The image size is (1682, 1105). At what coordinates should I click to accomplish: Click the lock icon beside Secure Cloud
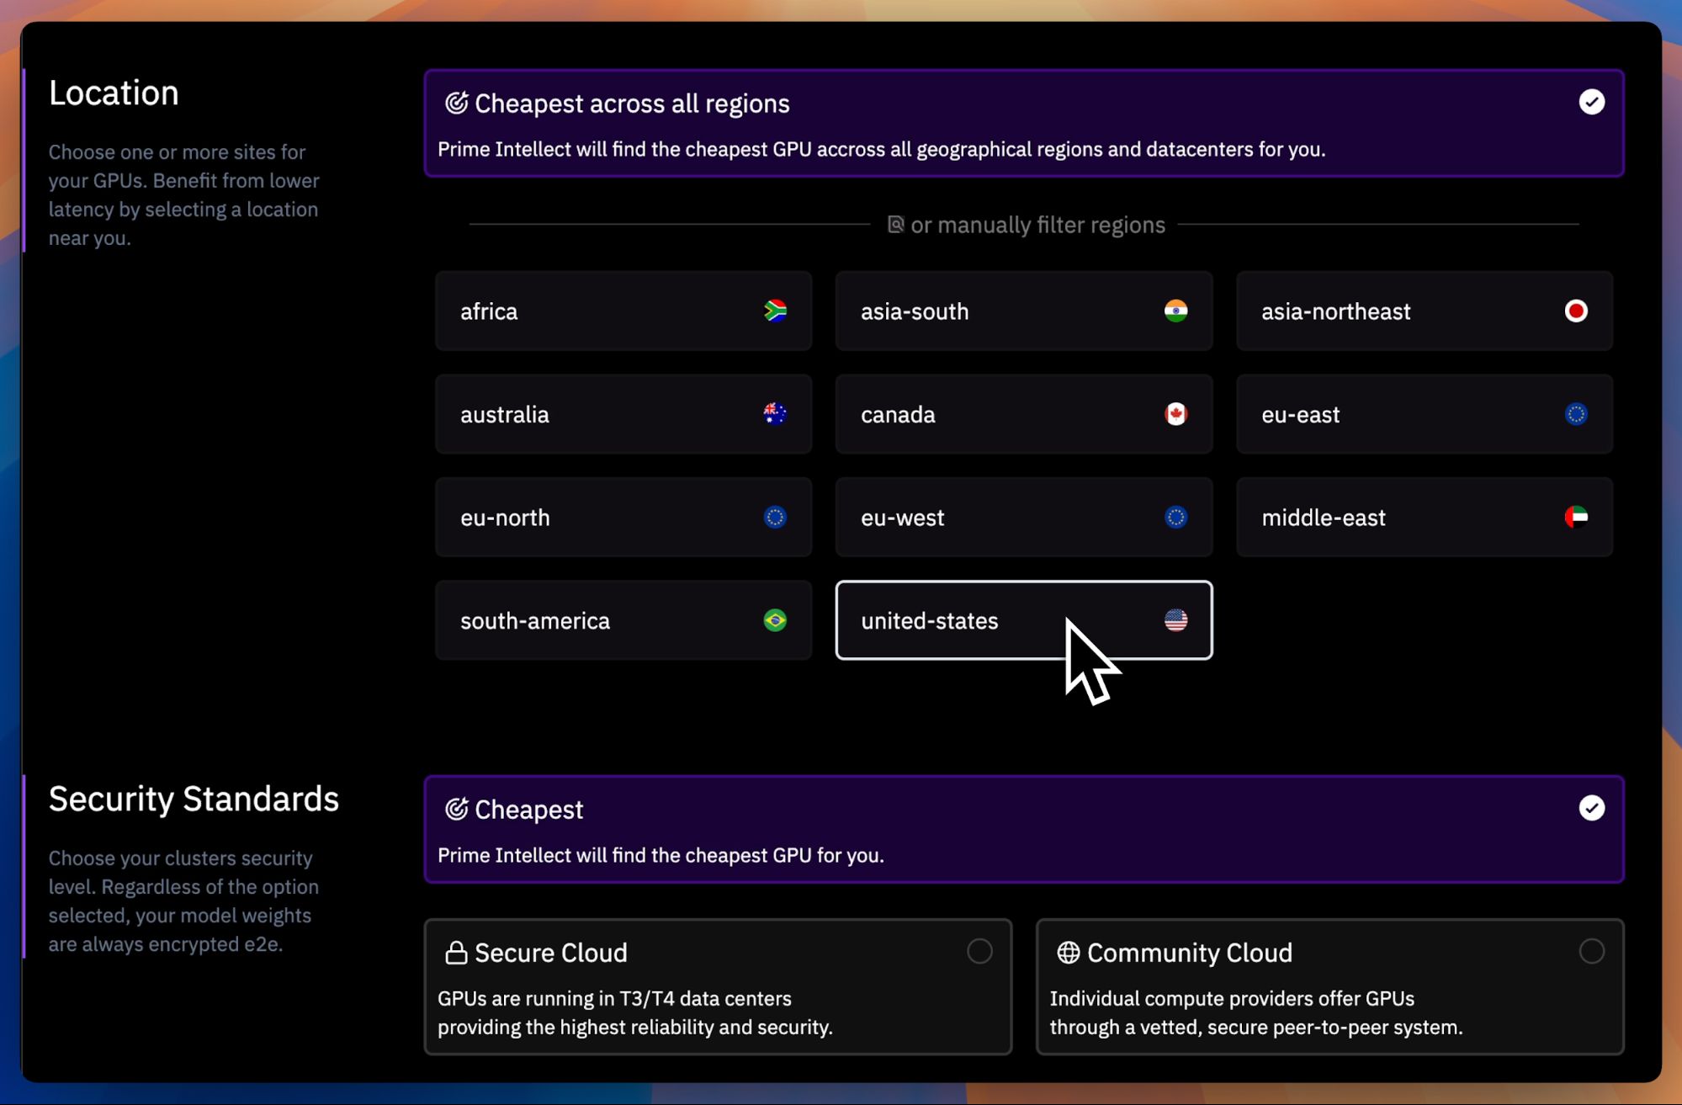(456, 952)
